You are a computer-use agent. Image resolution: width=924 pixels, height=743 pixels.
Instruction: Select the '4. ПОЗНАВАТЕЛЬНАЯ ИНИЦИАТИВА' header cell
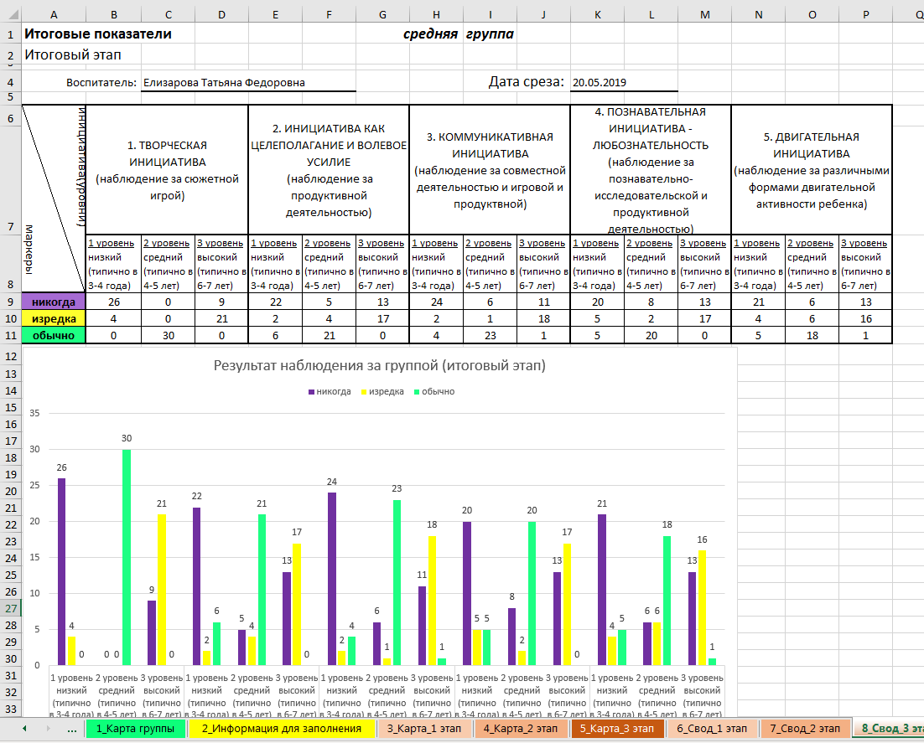[651, 169]
